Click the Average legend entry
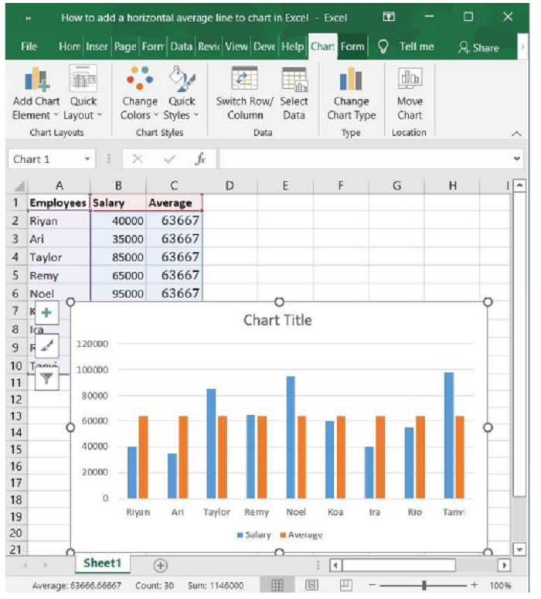 (x=301, y=535)
